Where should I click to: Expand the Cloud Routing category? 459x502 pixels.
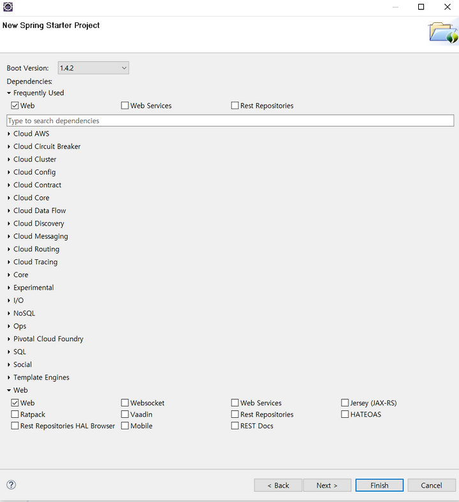pyautogui.click(x=9, y=249)
